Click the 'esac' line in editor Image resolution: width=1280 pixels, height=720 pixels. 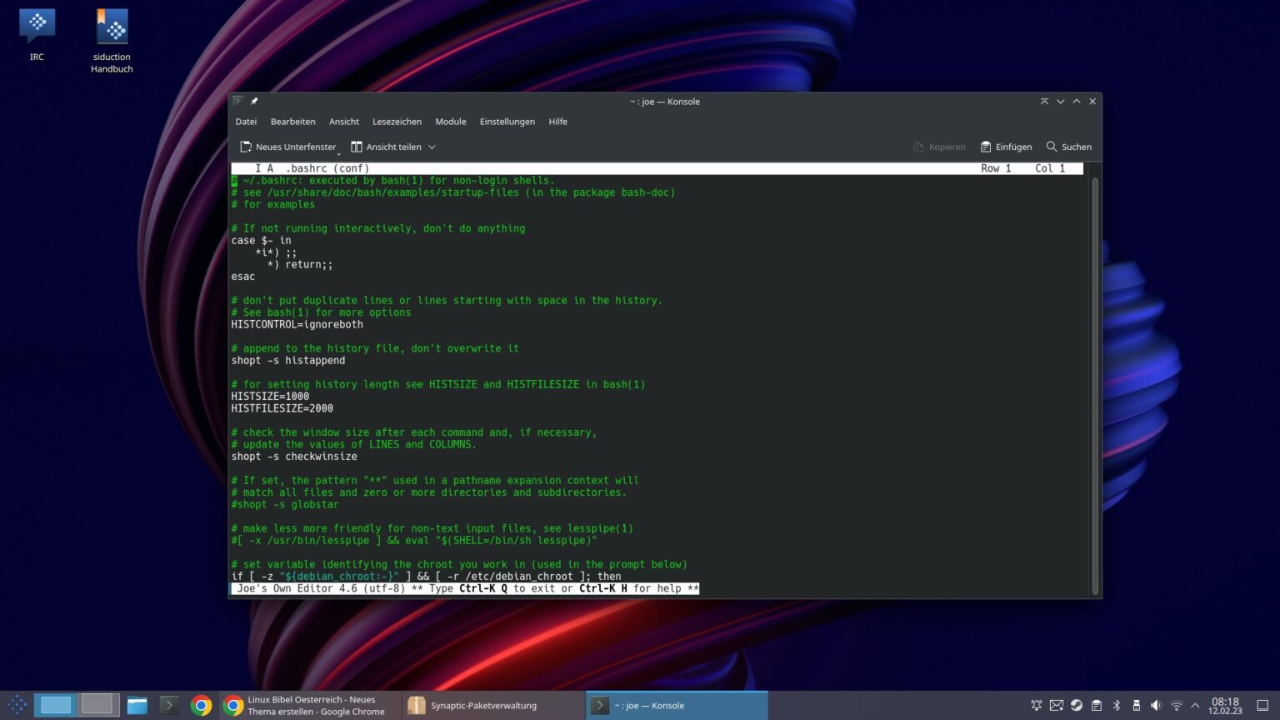click(x=242, y=276)
